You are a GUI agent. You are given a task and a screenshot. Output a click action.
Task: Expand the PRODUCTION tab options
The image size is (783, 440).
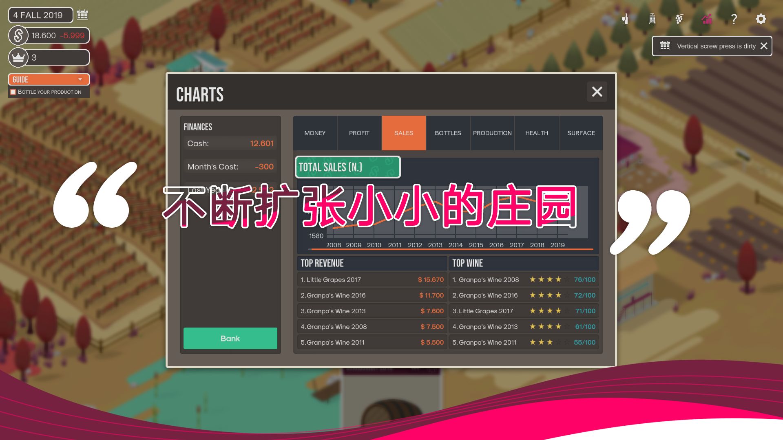point(492,133)
